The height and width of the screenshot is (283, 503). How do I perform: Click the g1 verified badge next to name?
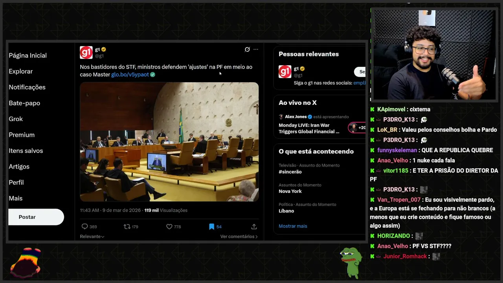pos(104,50)
